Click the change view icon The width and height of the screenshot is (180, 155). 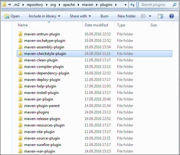tap(143, 16)
